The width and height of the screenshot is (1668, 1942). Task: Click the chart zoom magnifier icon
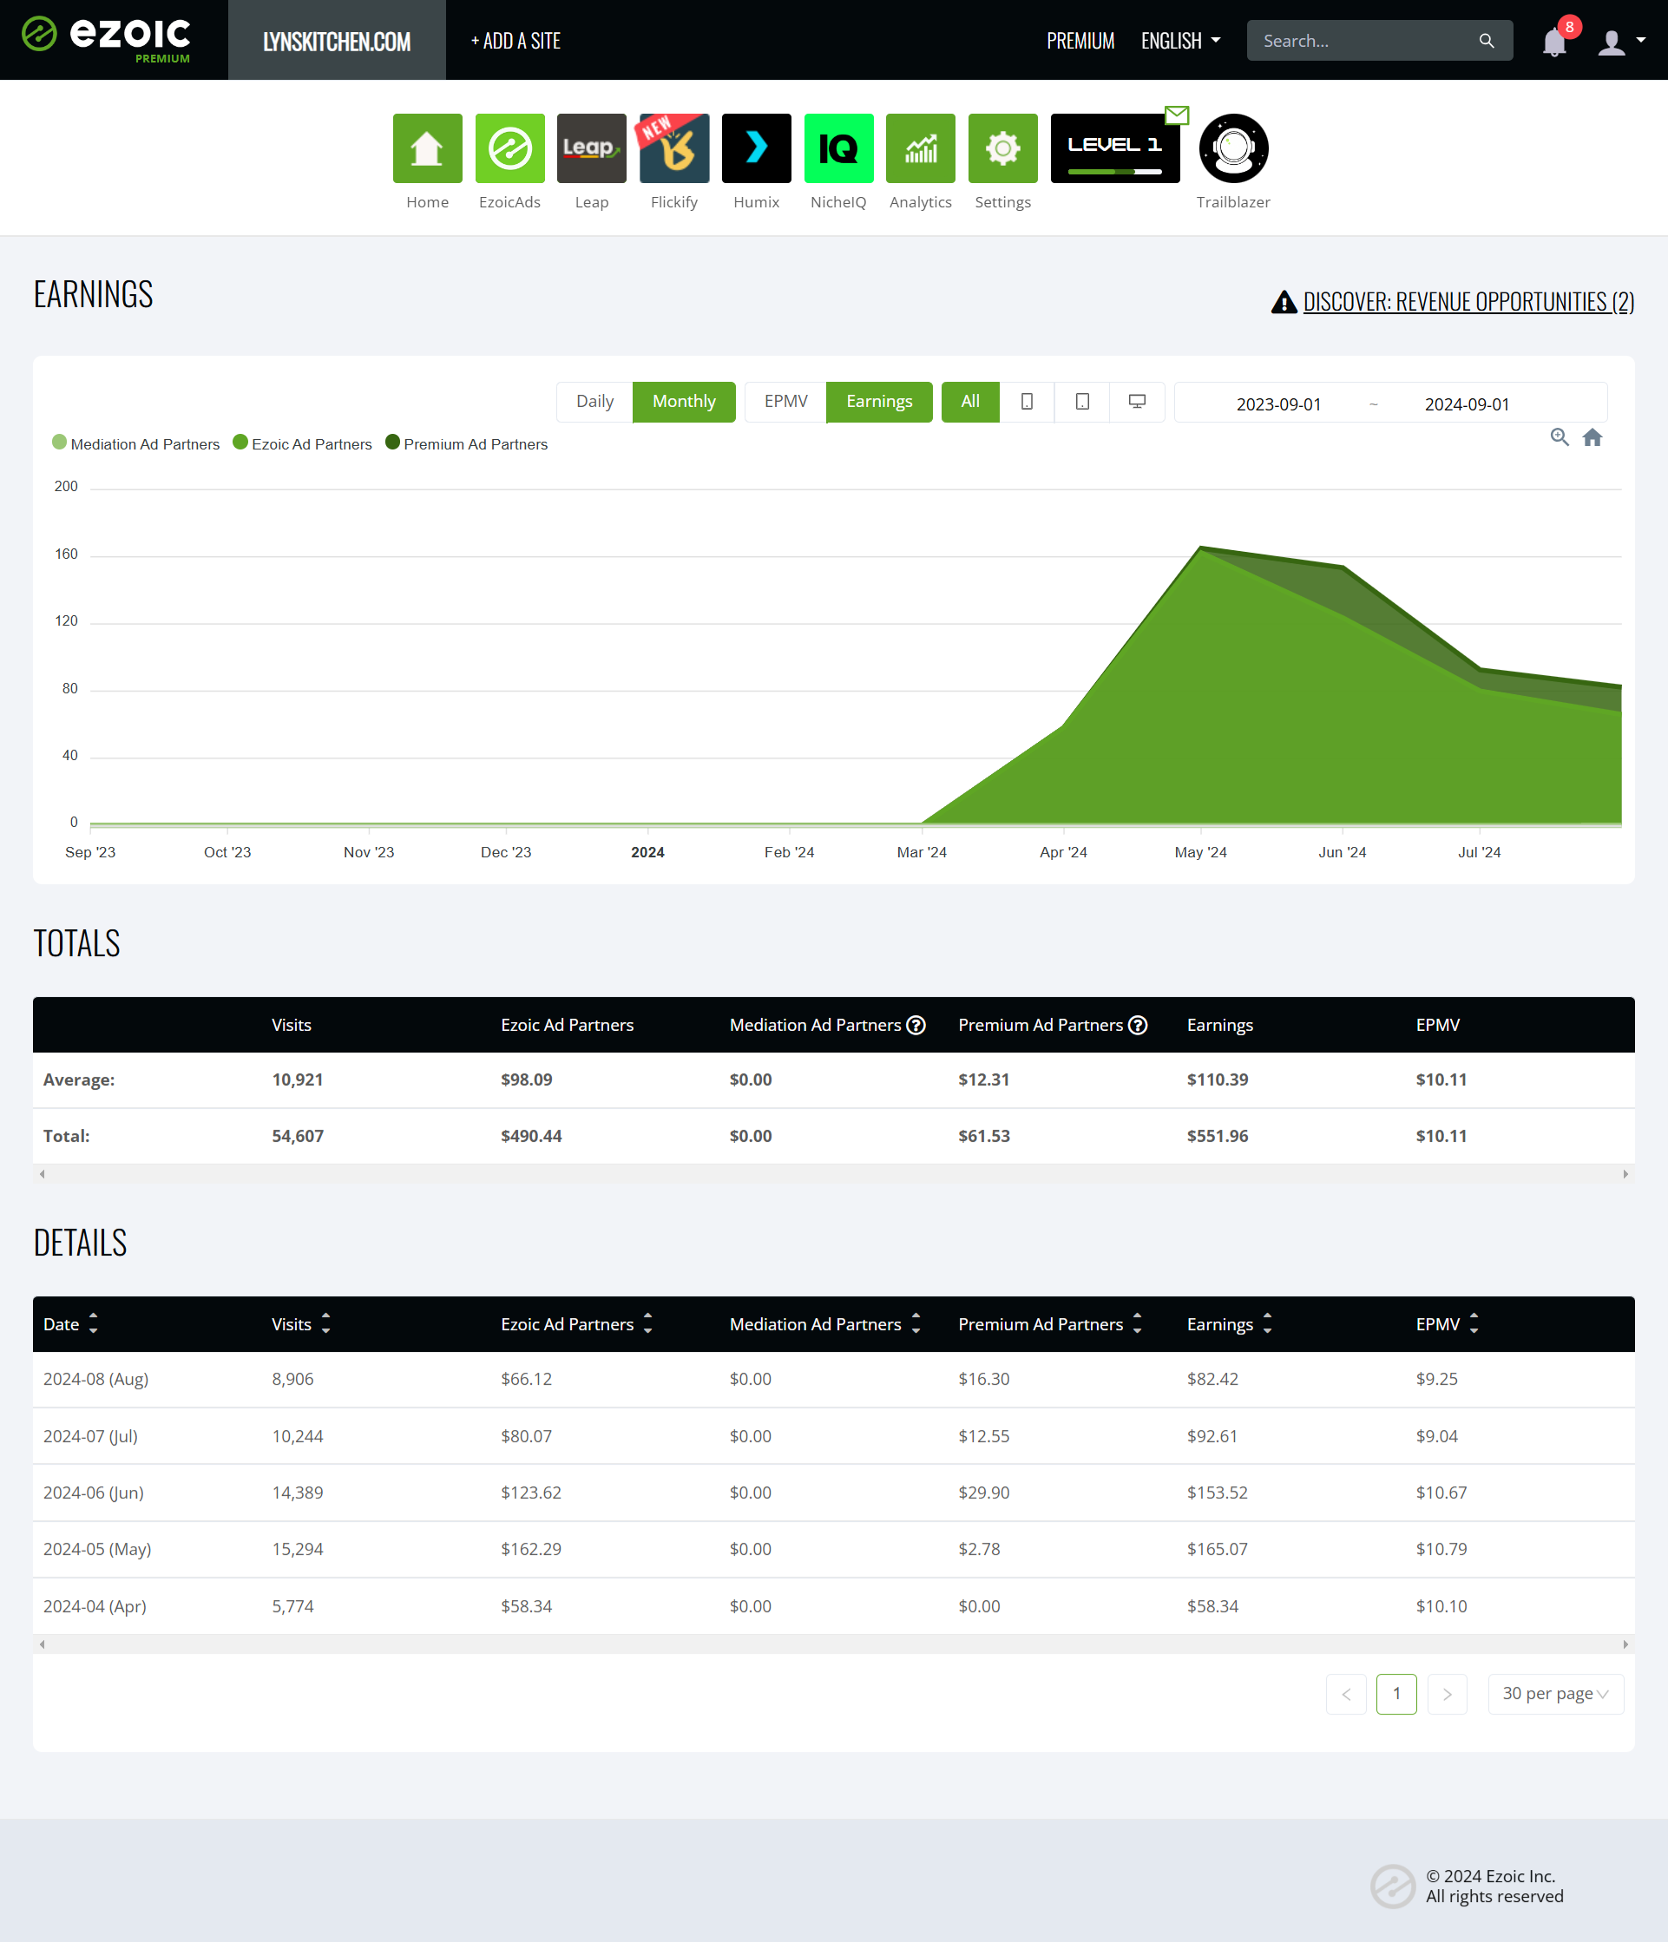1560,436
